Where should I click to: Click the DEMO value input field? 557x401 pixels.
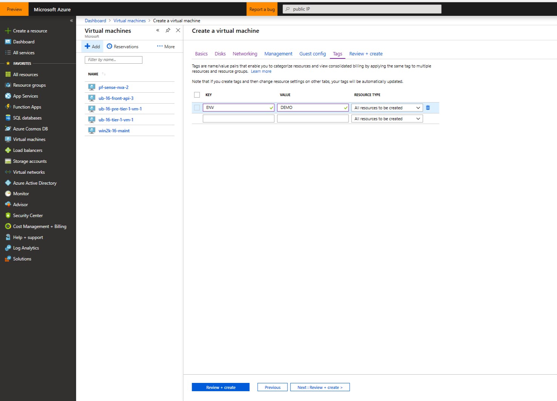[313, 108]
